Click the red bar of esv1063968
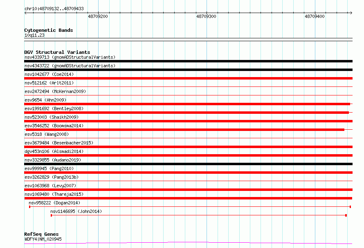This screenshot has width=364, height=248. pyautogui.click(x=188, y=190)
